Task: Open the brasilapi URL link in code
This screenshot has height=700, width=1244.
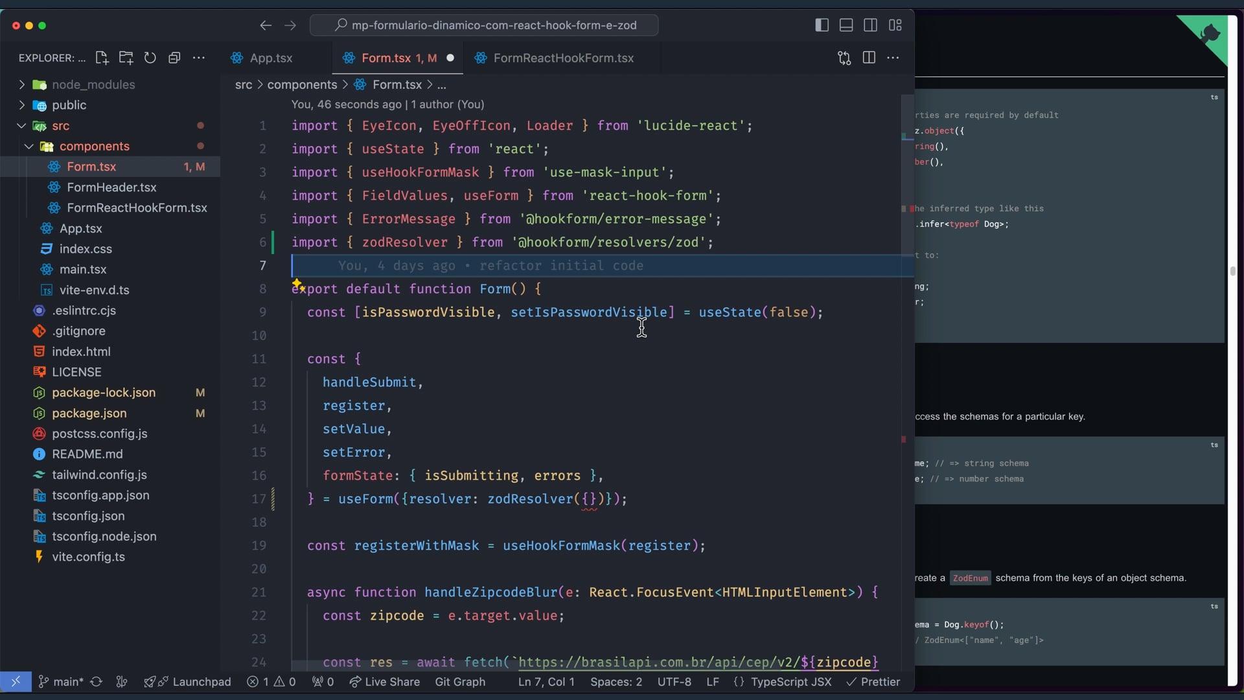Action: click(x=698, y=662)
